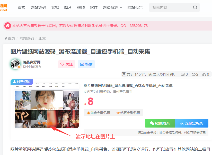
Task: Like the post with thumbs-up icon
Action: click(x=204, y=74)
